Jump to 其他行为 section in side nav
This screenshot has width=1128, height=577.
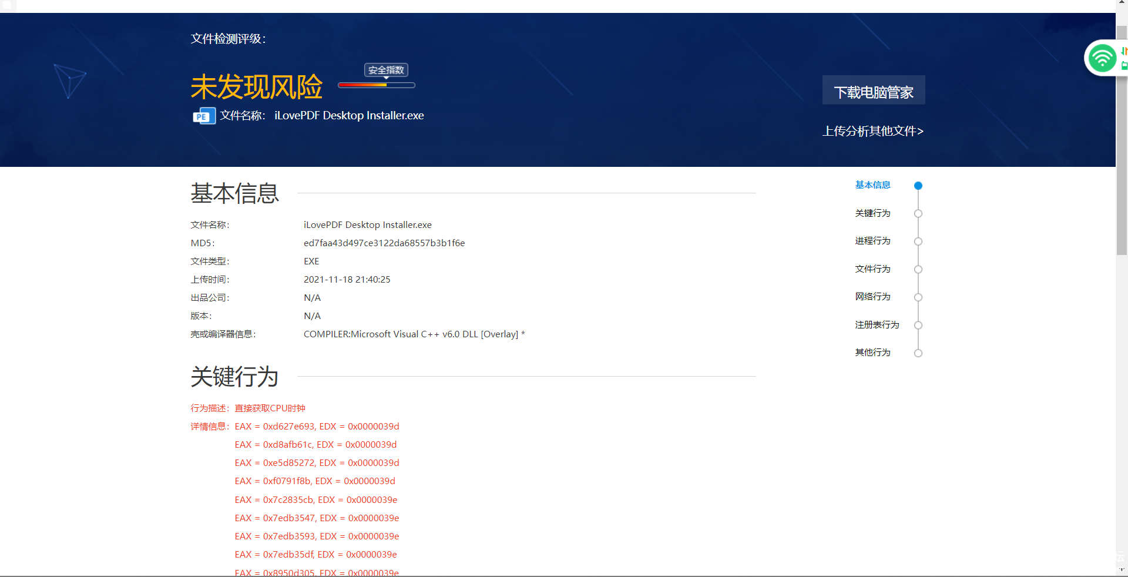(x=872, y=353)
